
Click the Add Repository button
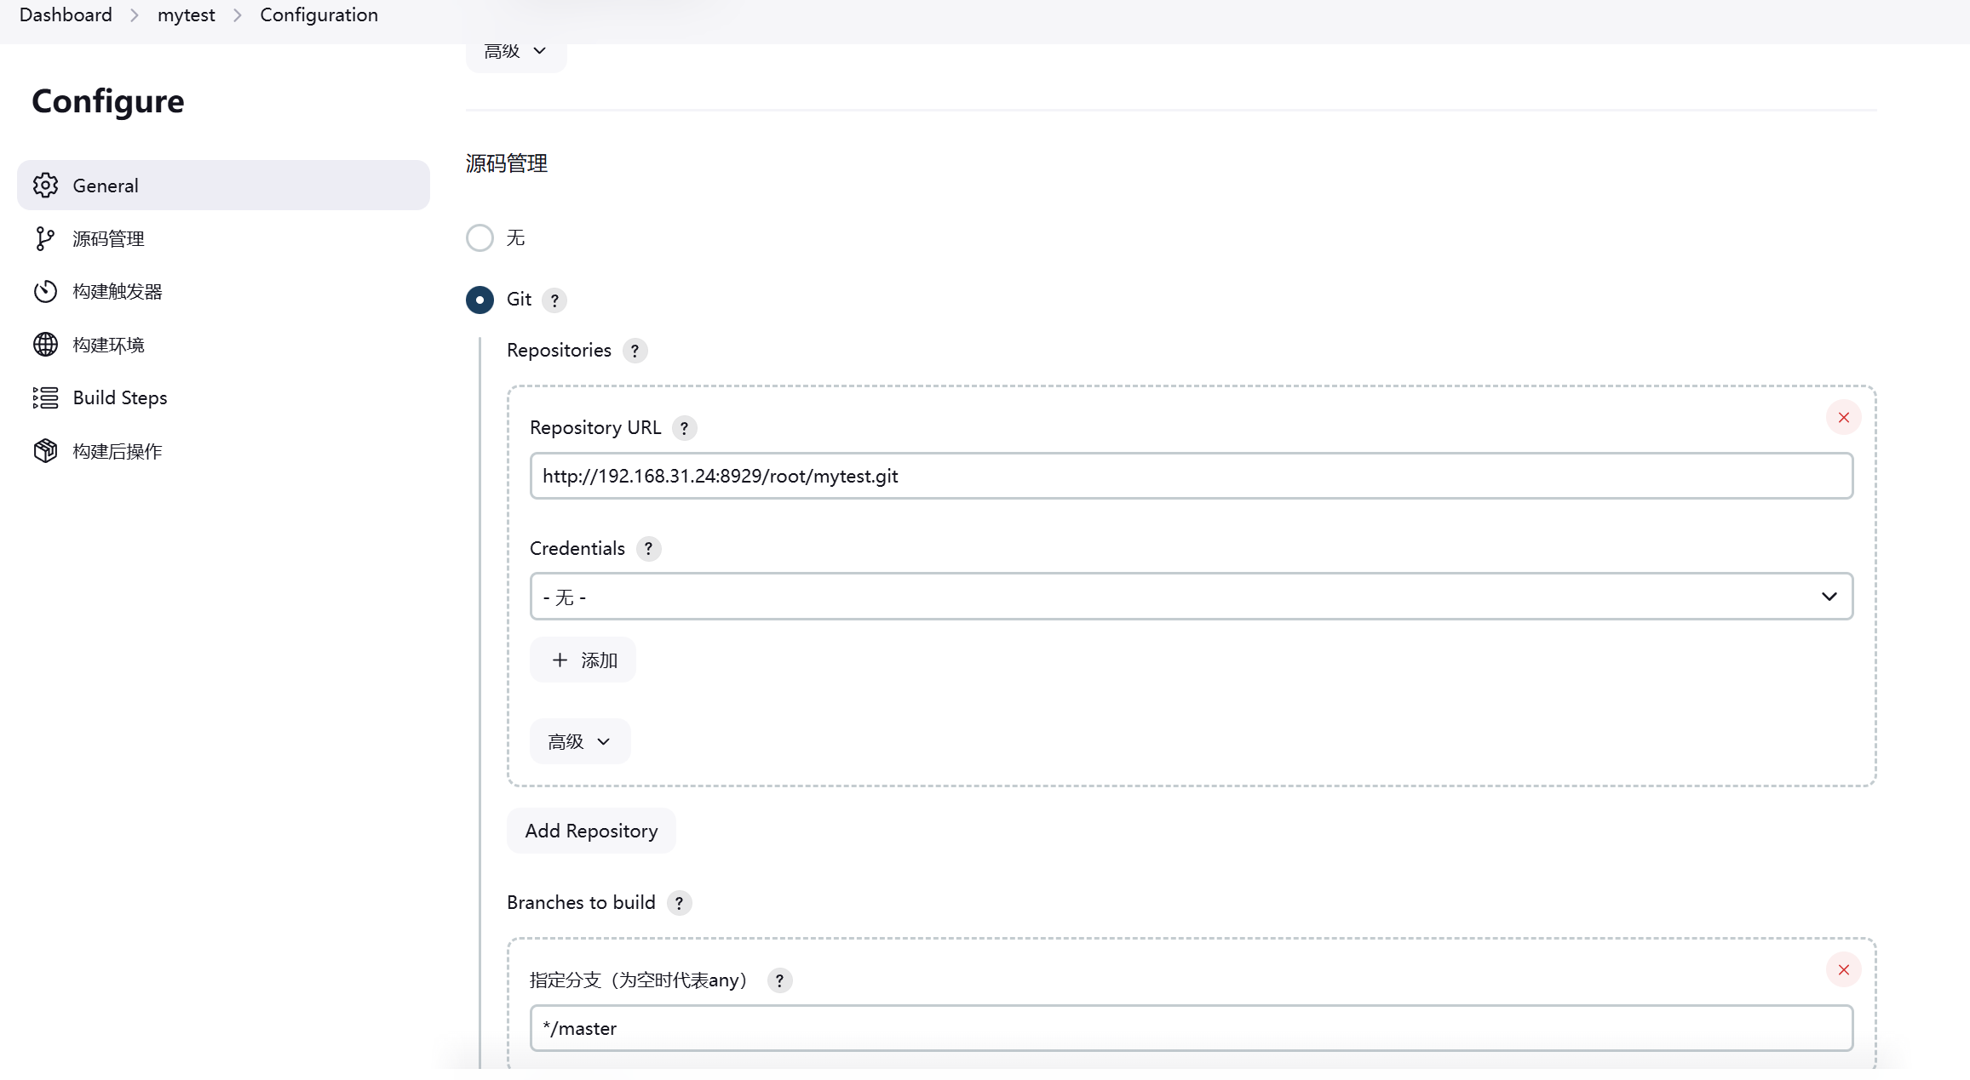[591, 831]
